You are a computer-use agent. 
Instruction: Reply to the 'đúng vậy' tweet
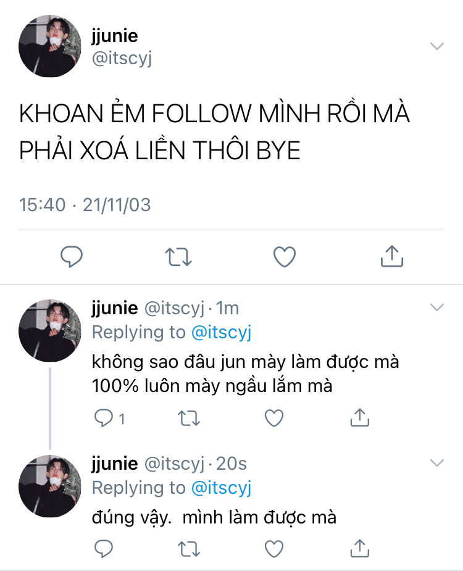pos(104,549)
